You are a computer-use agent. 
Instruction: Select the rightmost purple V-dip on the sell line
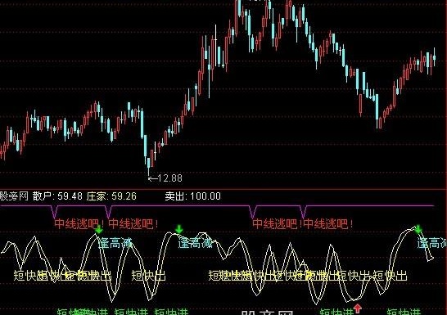[304, 212]
